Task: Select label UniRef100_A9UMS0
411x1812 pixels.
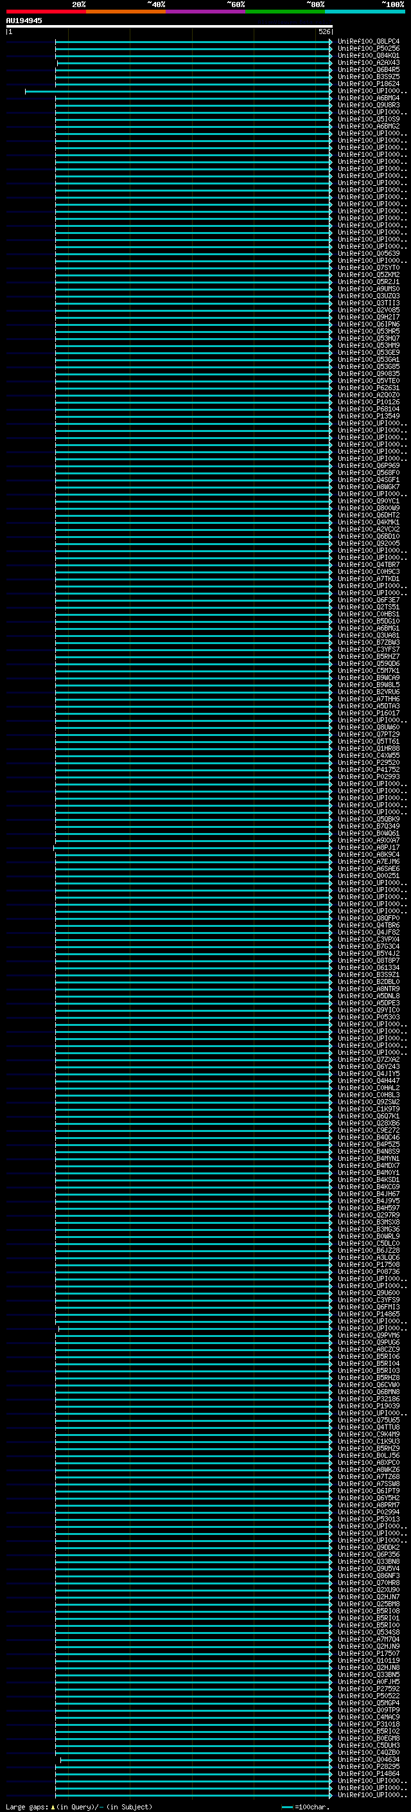Action: [369, 289]
